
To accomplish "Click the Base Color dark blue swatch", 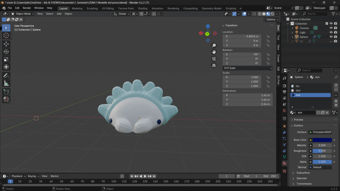I will tap(322, 140).
